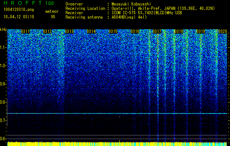
Task: Click the 0.7 kHz axis label
Action: pyautogui.click(x=3, y=120)
